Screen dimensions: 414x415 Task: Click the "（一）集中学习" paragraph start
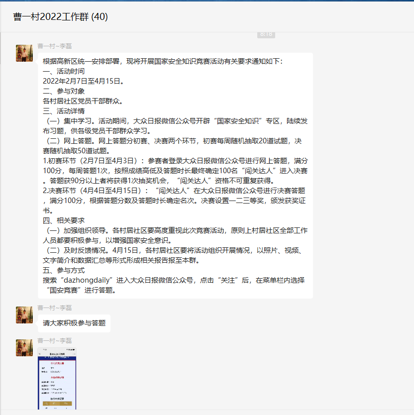pyautogui.click(x=69, y=121)
